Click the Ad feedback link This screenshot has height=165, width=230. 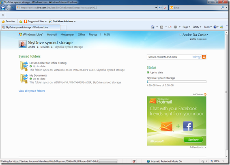coord(196,148)
